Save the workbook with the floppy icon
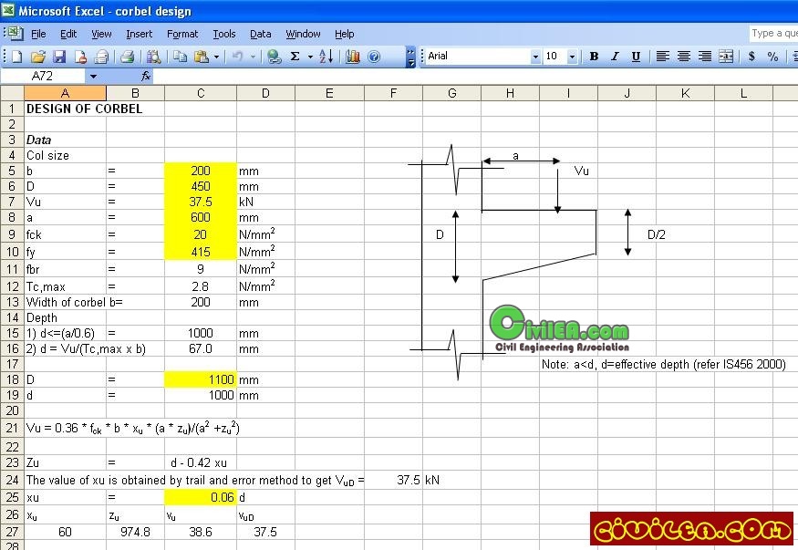This screenshot has width=798, height=550. tap(59, 57)
